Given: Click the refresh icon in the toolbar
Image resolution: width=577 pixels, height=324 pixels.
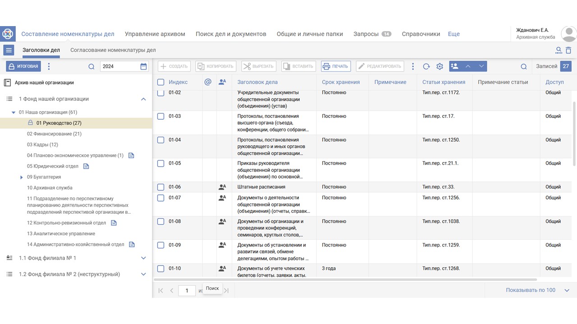Looking at the screenshot, I should coord(426,67).
